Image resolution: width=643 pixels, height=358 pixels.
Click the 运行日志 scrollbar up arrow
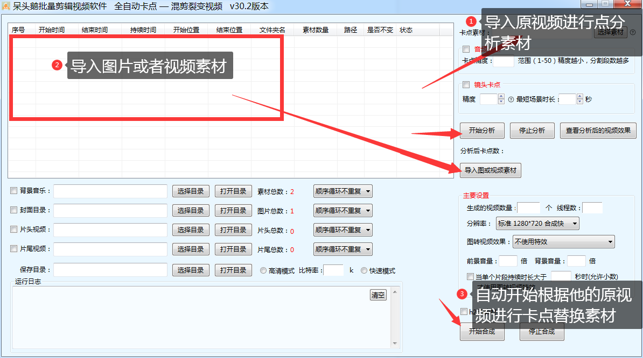[395, 292]
